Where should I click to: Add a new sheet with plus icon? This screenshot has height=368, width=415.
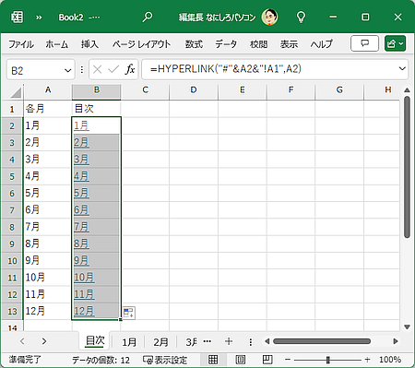coord(229,341)
